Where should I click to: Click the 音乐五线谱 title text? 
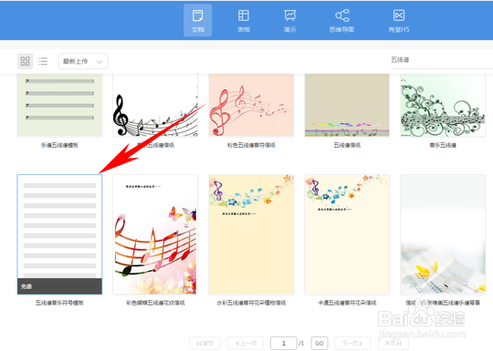tap(443, 145)
